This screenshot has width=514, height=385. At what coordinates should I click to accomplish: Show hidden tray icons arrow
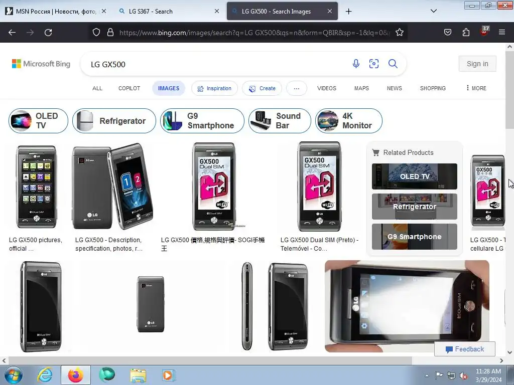pos(427,375)
